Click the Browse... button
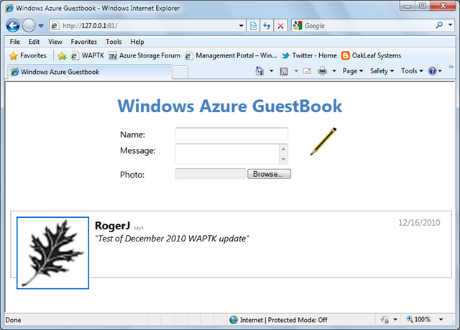The width and height of the screenshot is (460, 330). 269,174
